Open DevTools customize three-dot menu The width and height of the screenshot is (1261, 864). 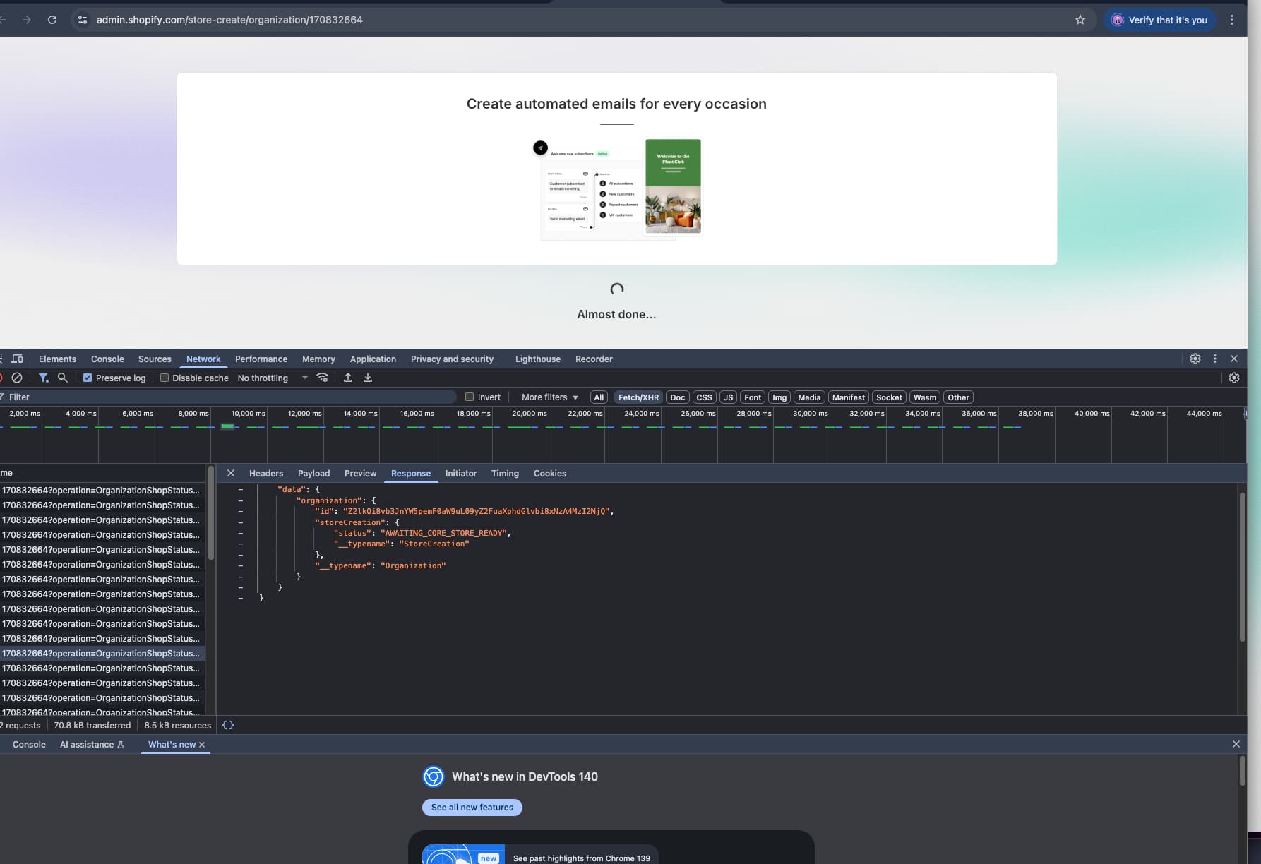1215,359
